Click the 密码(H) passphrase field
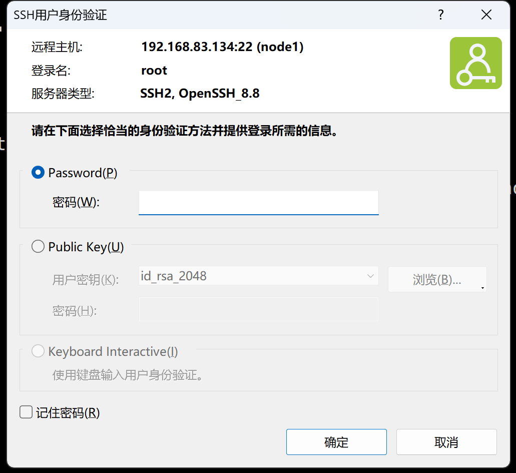The height and width of the screenshot is (473, 516). [x=258, y=309]
